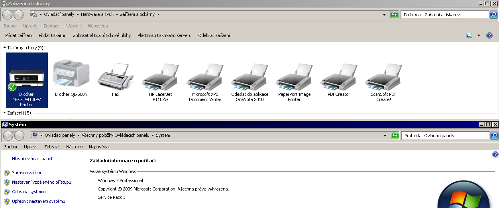The height and width of the screenshot is (208, 499).
Task: Click devices location icon in upper address bar
Action: pos(34,15)
